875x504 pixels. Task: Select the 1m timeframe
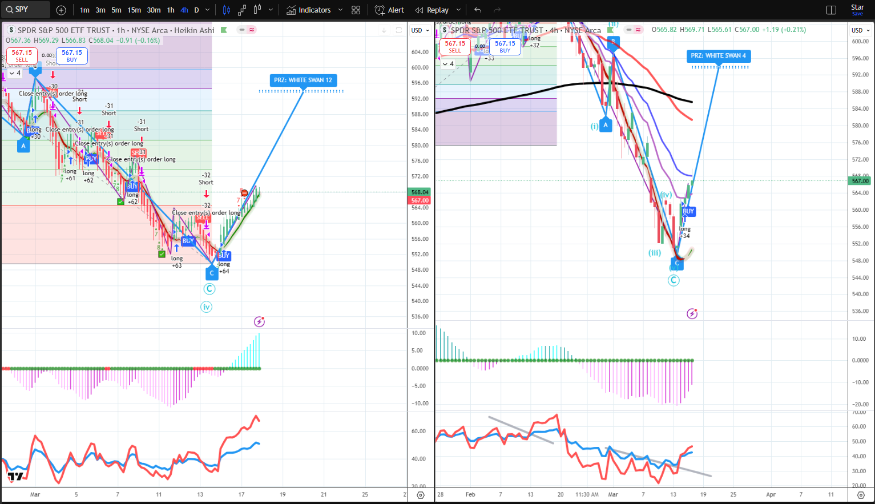pos(84,10)
